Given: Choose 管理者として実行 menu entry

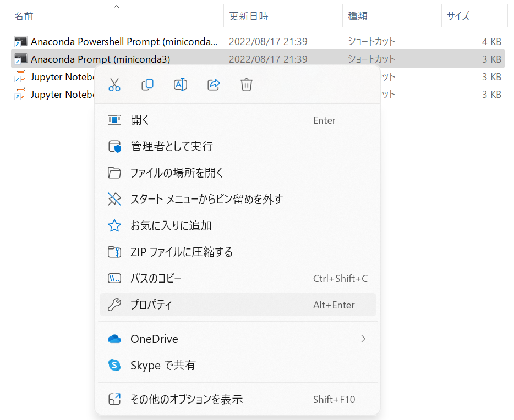Looking at the screenshot, I should (x=238, y=146).
